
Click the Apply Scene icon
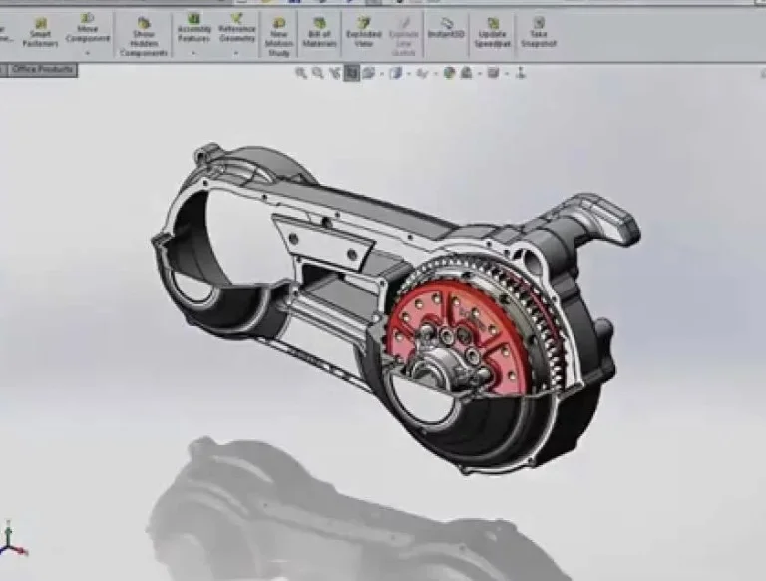click(x=466, y=73)
